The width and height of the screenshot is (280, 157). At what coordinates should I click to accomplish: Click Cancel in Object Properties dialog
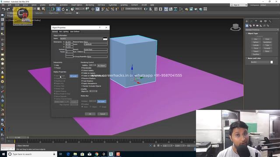[x=103, y=114]
